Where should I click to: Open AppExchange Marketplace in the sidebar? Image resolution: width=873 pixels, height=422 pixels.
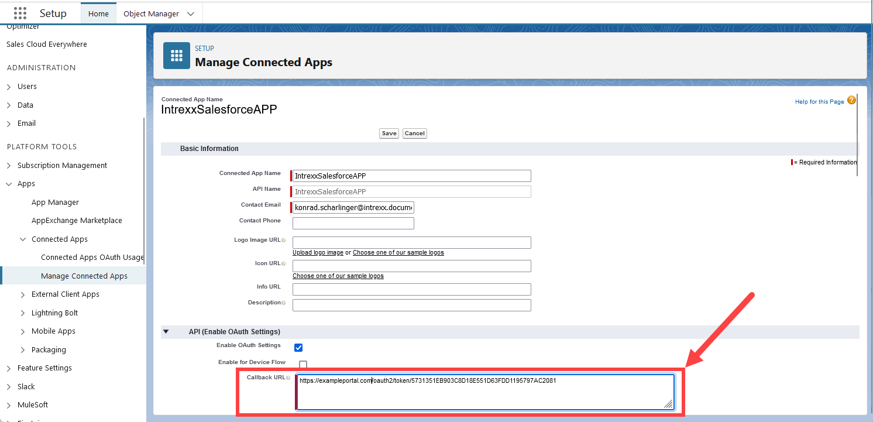click(77, 221)
